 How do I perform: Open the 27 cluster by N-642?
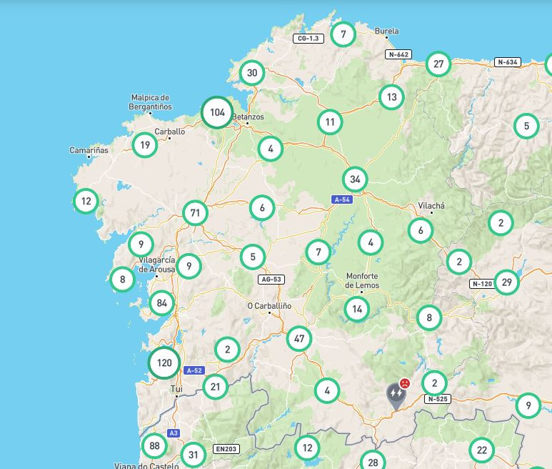(x=438, y=64)
